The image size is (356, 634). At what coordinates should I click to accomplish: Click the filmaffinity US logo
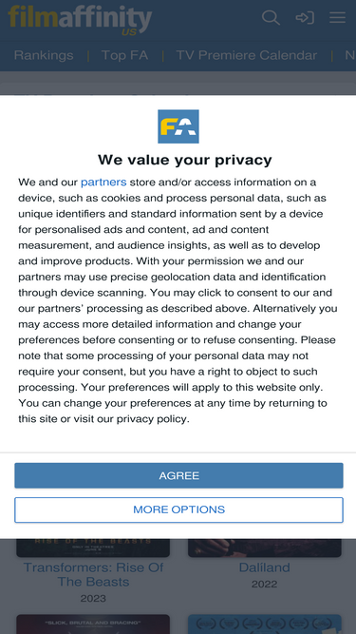(x=80, y=20)
